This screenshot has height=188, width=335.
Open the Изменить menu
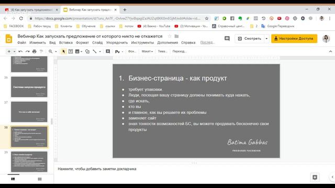tap(38, 43)
